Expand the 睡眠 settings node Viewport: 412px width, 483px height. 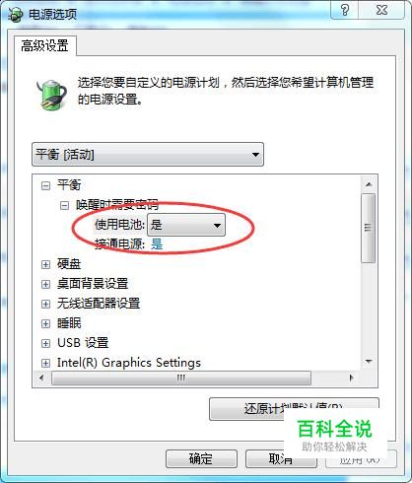[45, 323]
